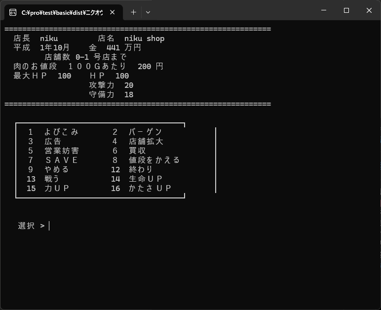Click menu option 5 営業妨害
The image size is (381, 310).
coord(53,151)
